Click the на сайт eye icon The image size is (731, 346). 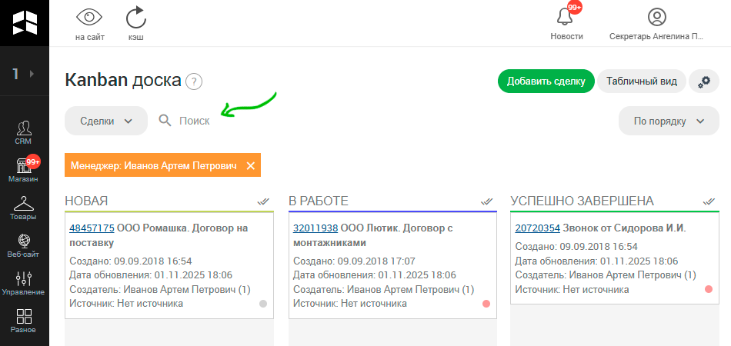pos(90,18)
